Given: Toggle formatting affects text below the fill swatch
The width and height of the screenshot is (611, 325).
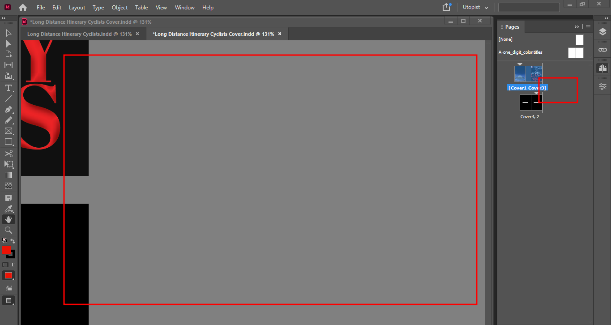Looking at the screenshot, I should pyautogui.click(x=12, y=265).
